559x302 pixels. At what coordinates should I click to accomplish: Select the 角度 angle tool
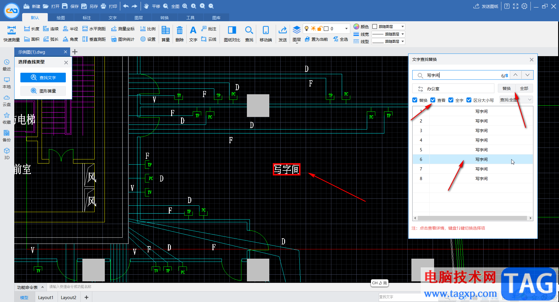click(70, 39)
